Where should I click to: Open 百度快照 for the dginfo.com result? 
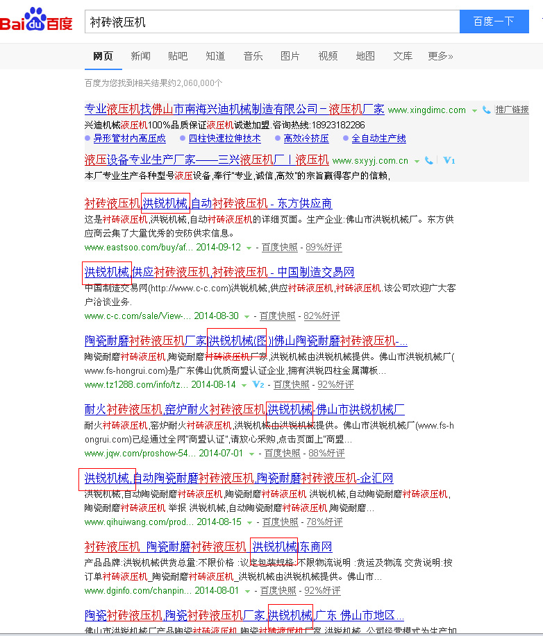278,591
